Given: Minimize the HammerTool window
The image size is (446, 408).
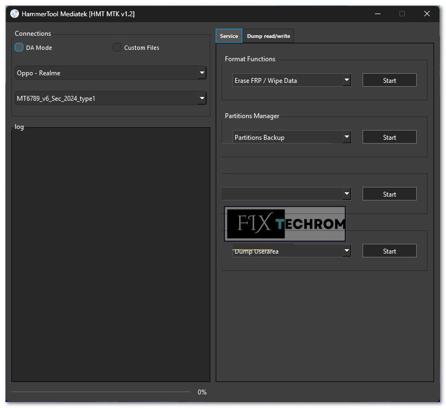Looking at the screenshot, I should click(x=378, y=14).
